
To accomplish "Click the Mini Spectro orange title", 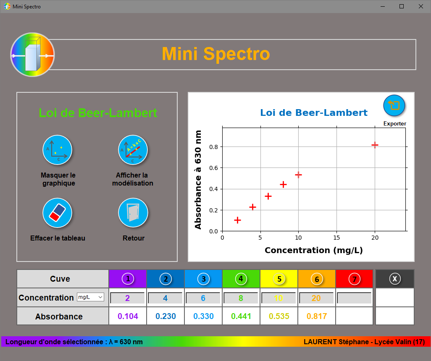I will (216, 54).
